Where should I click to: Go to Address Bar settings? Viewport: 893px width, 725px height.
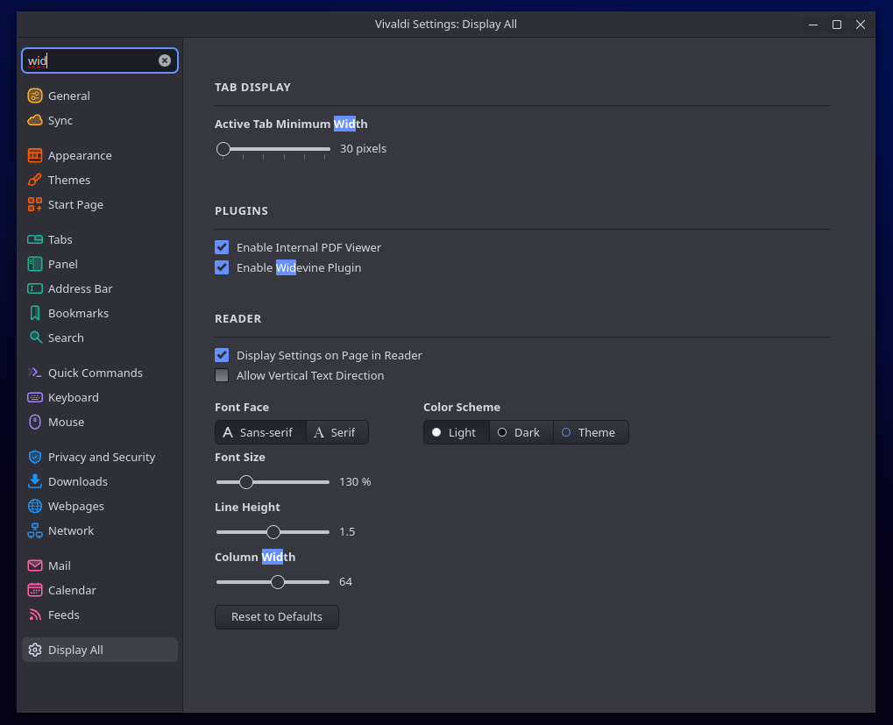tap(100, 288)
